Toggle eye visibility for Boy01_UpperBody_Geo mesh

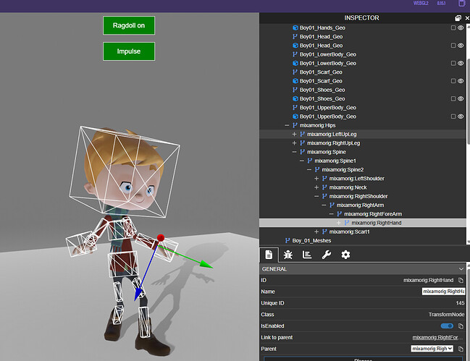coord(461,116)
